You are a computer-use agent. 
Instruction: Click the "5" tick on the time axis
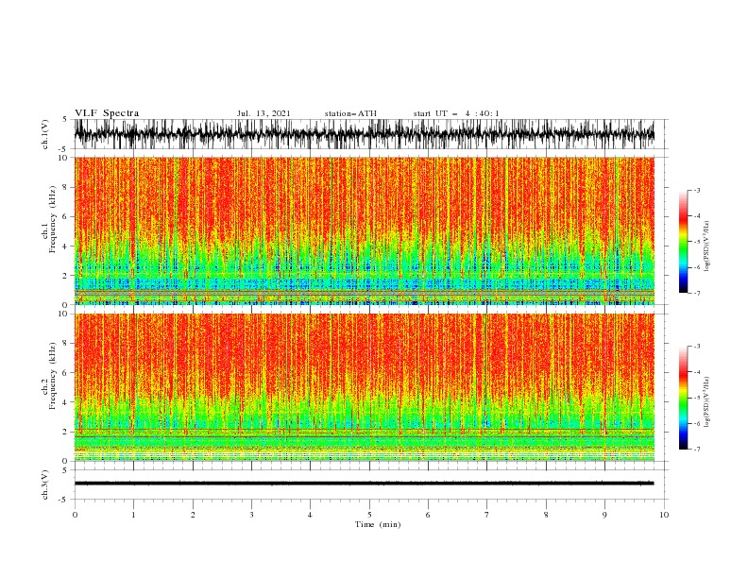point(369,515)
